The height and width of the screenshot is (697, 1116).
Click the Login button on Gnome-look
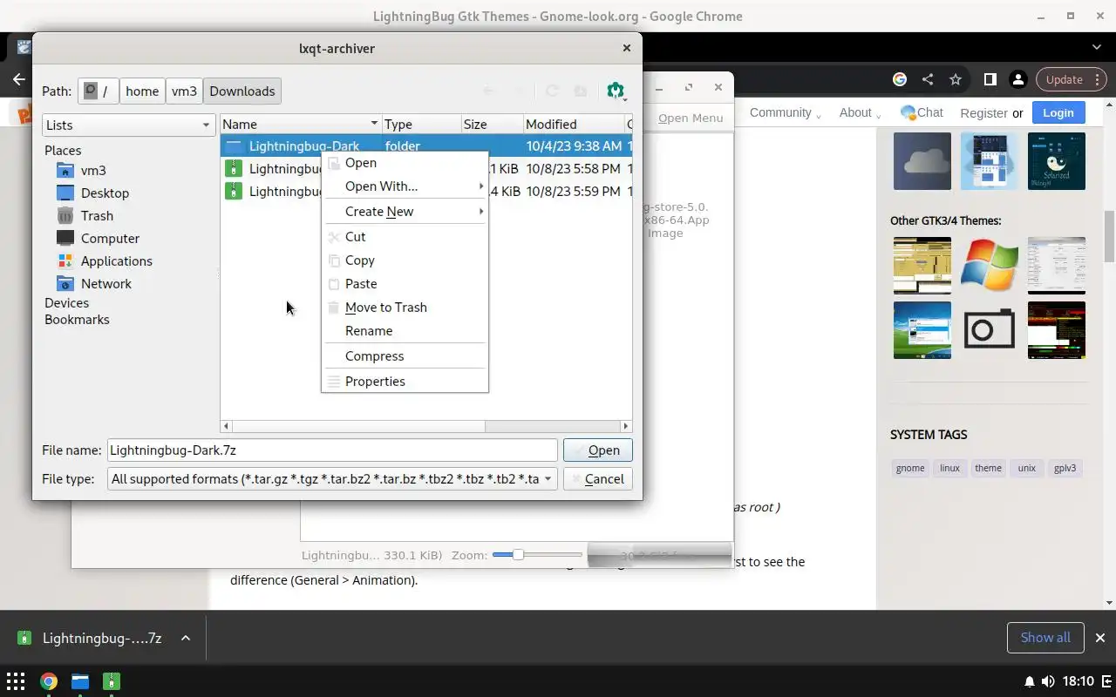1058,112
